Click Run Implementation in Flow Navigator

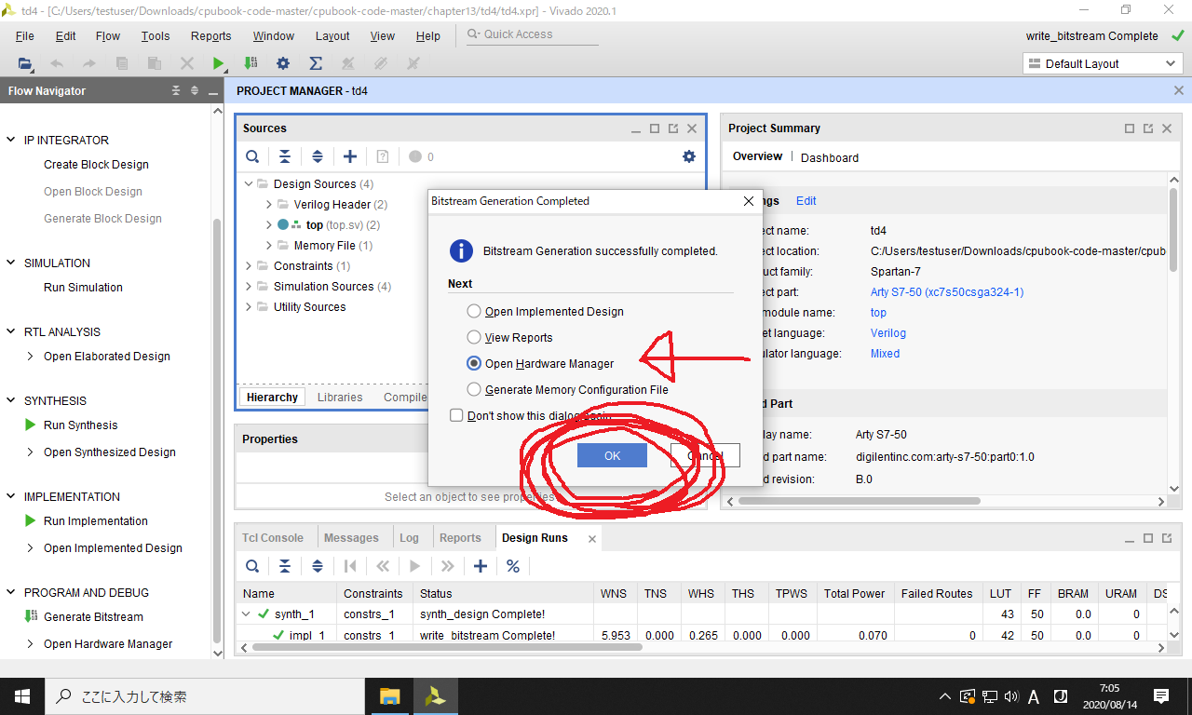pyautogui.click(x=95, y=520)
